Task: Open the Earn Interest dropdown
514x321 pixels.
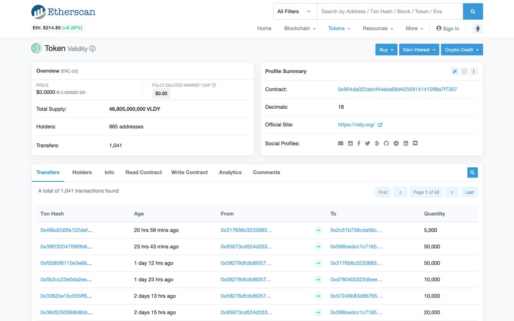Action: point(419,50)
